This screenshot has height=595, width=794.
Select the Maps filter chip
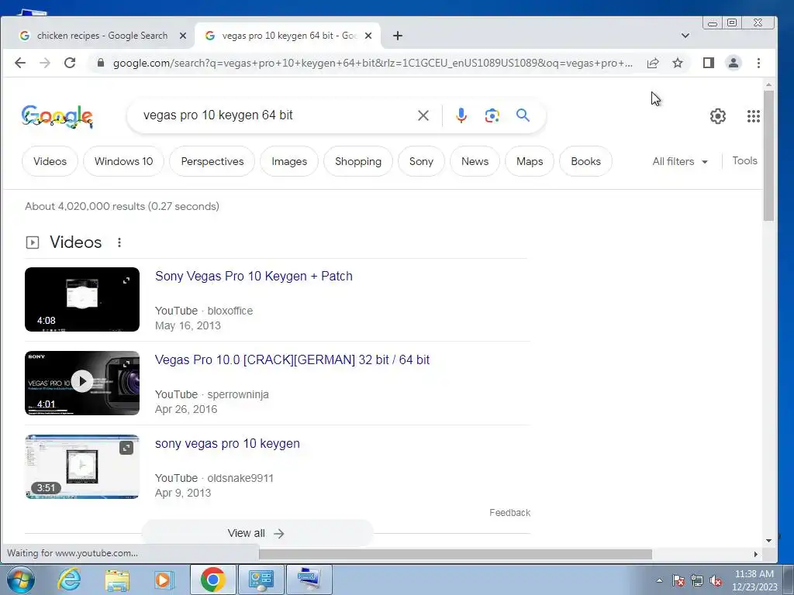530,161
